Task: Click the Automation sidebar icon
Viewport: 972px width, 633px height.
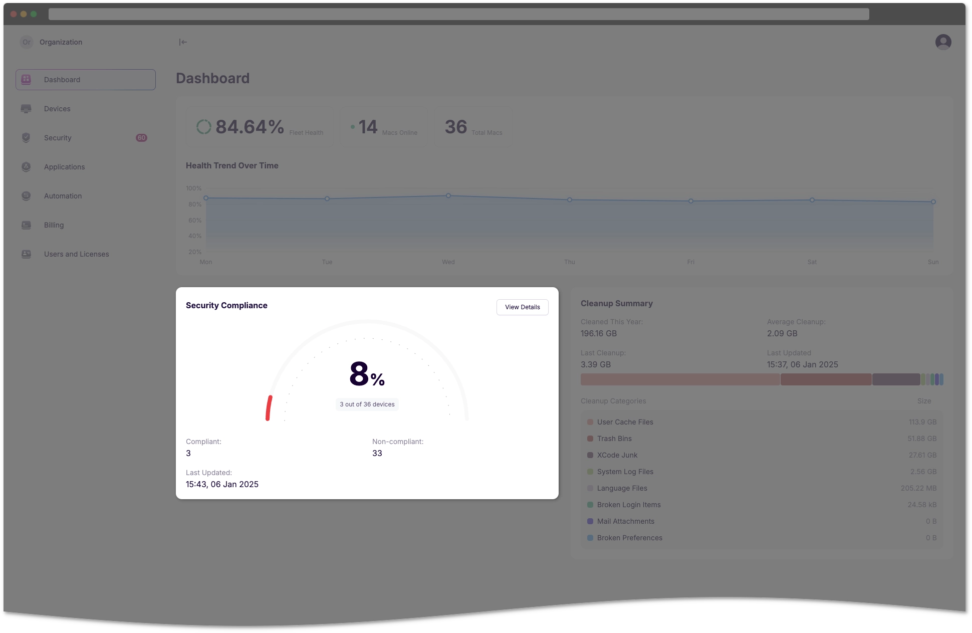Action: pos(26,195)
